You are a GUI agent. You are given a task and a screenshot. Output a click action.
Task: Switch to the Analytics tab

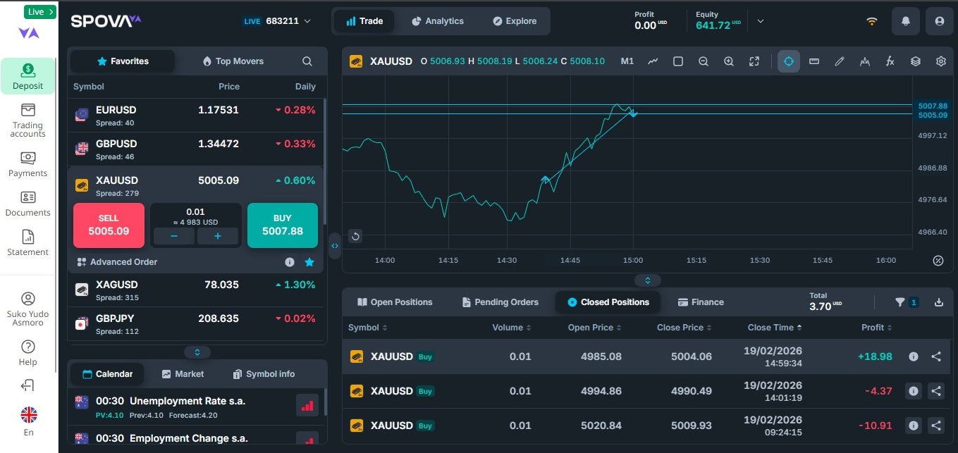(x=437, y=21)
